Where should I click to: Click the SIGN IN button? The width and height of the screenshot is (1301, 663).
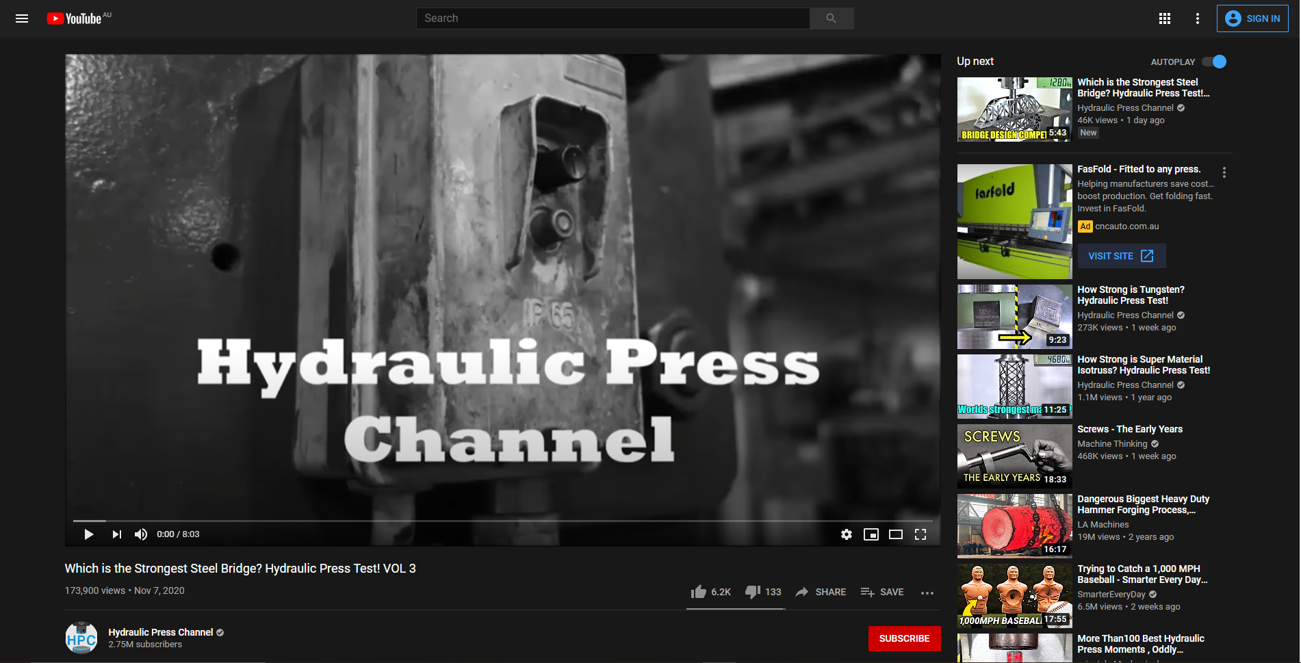click(1252, 18)
